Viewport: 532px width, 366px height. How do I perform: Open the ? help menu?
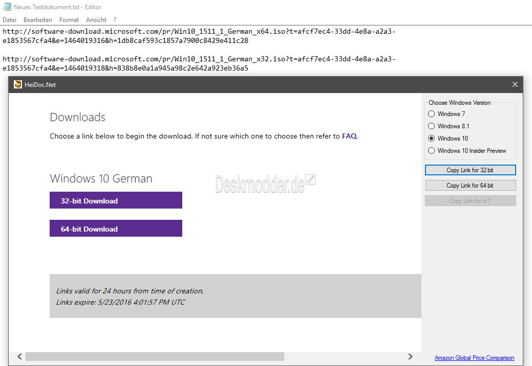pyautogui.click(x=115, y=20)
